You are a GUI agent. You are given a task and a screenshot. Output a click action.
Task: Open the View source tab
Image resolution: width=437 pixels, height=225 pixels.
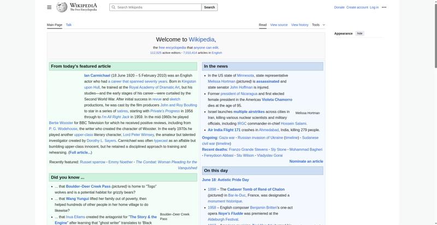pos(279,25)
